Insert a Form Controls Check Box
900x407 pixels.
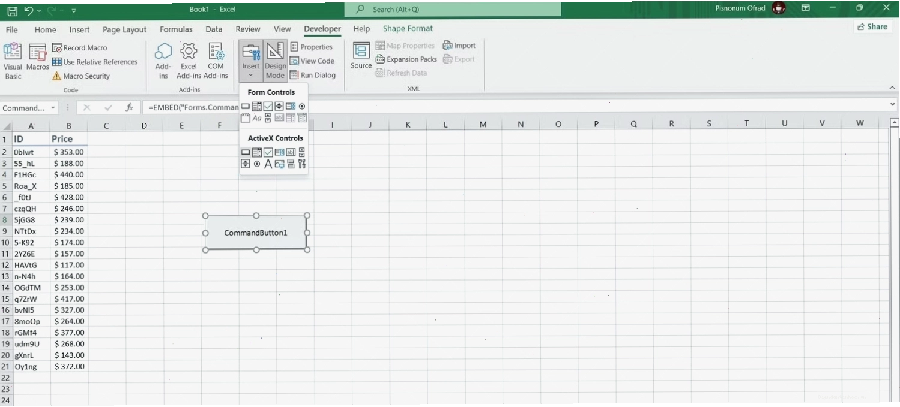point(268,106)
